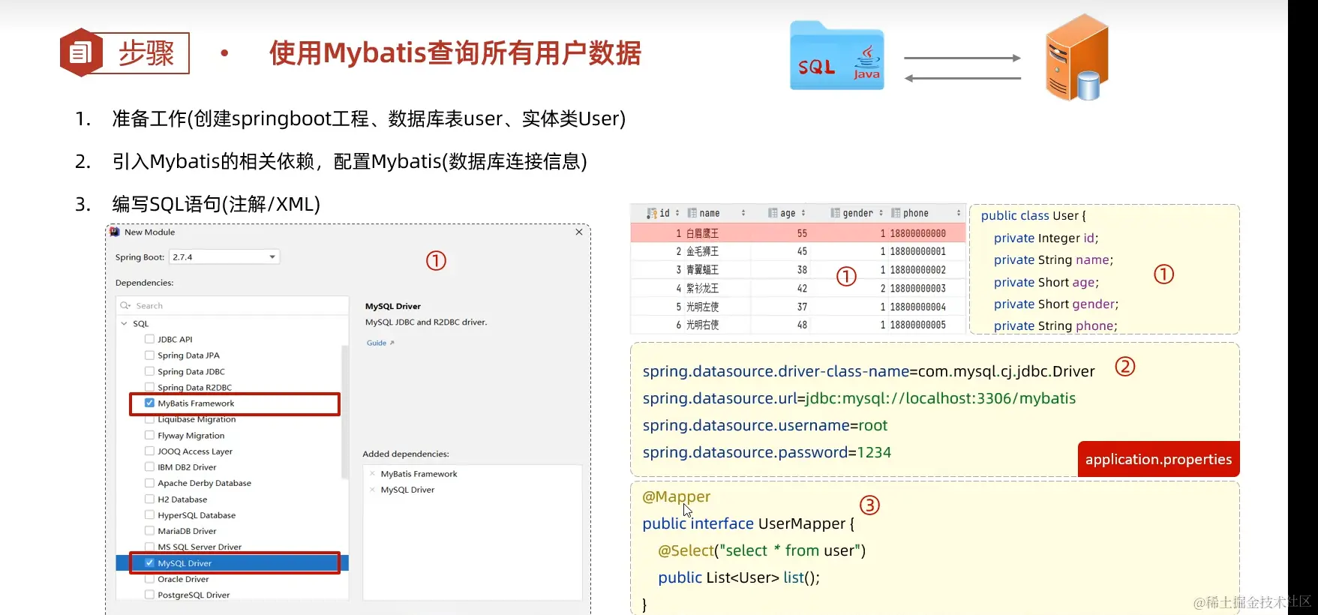Uncheck the MySQL Driver checkbox
Image resolution: width=1318 pixels, height=615 pixels.
pos(149,563)
